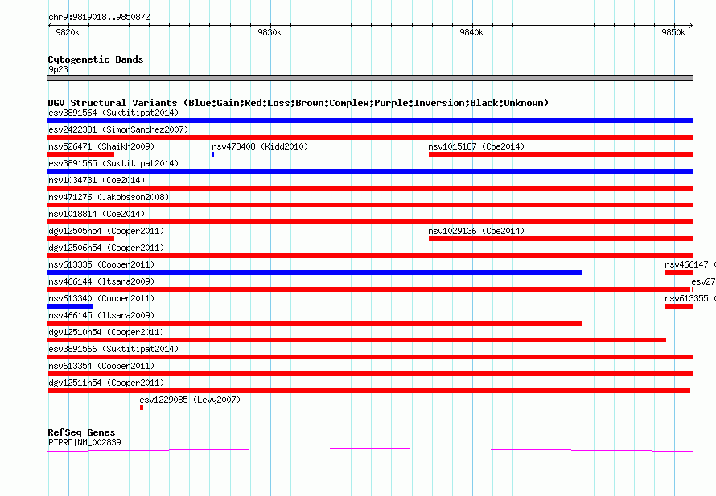Click the red bar under esv2422381
The image size is (716, 496).
coord(370,137)
